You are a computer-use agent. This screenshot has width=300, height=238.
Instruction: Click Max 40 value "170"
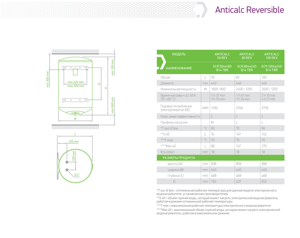(264, 146)
